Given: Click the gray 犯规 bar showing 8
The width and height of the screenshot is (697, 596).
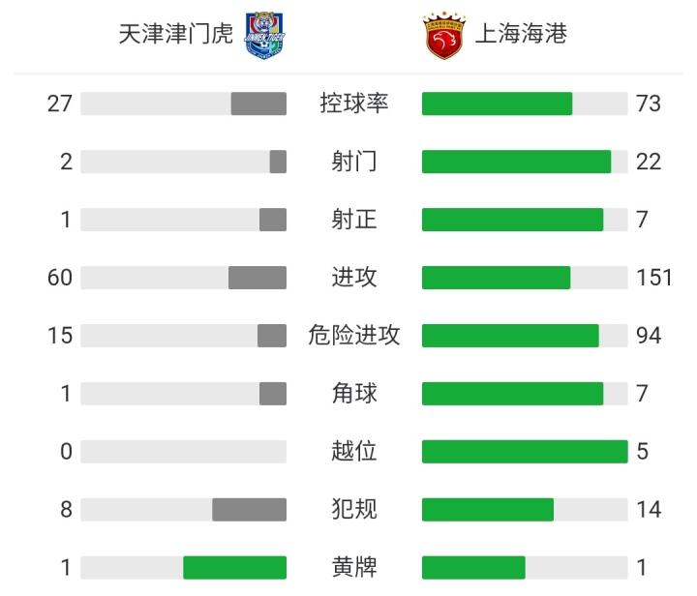Looking at the screenshot, I should 249,509.
